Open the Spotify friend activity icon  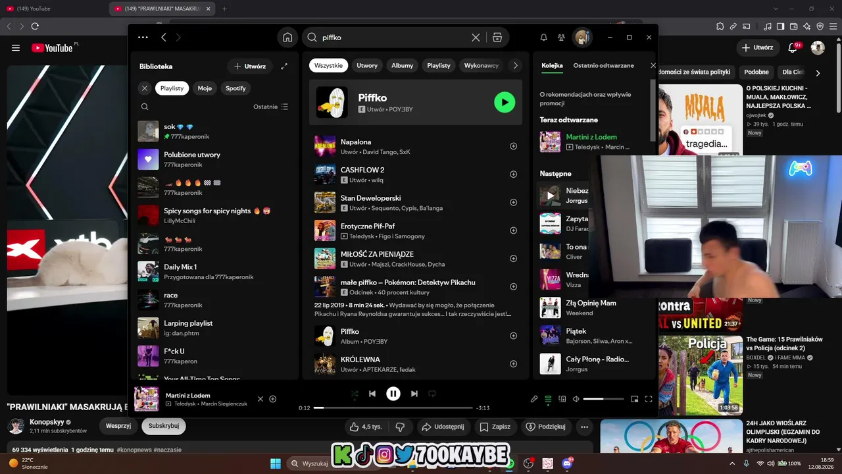(x=561, y=38)
